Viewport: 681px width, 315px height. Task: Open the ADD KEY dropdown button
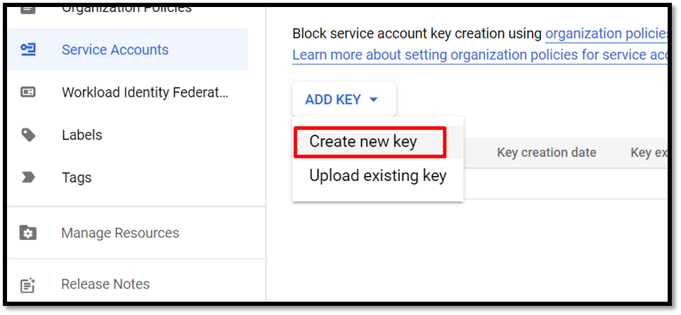[344, 100]
